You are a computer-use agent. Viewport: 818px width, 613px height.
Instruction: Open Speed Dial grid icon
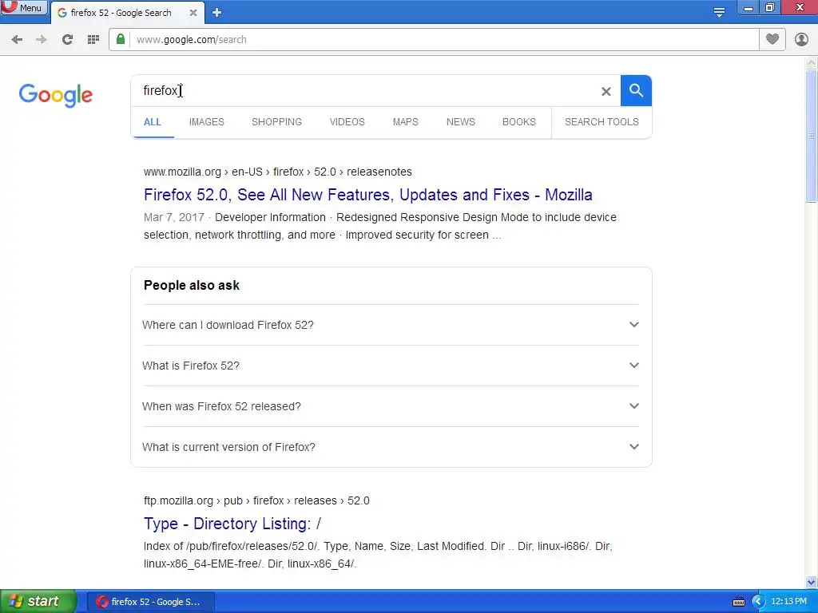click(93, 40)
